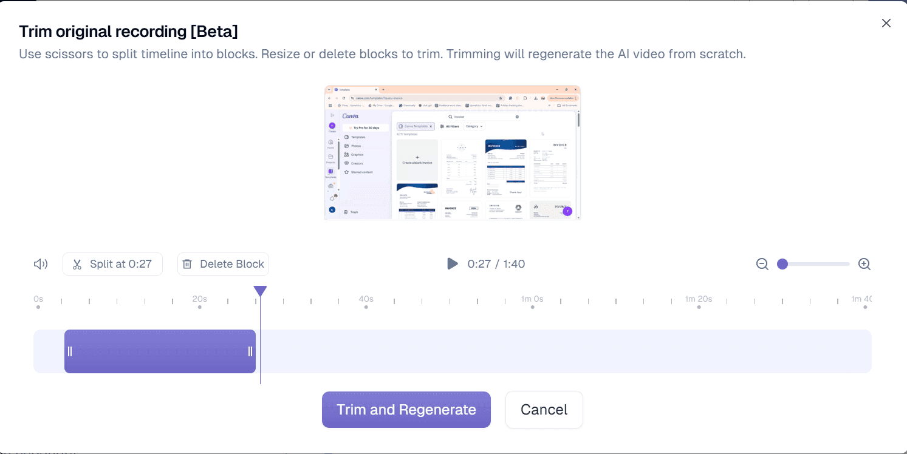Viewport: 907px width, 454px height.
Task: Click the timeline ruler near the 1m 0s mark
Action: (532, 299)
